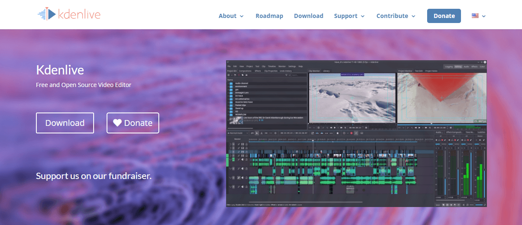Image resolution: width=522 pixels, height=225 pixels.
Task: Go to Download in the top navigation
Action: point(308,16)
